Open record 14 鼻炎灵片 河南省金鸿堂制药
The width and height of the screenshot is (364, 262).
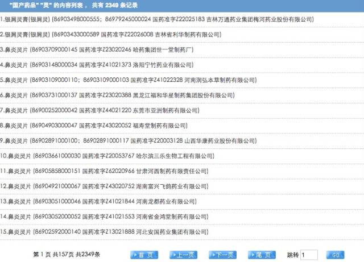(x=104, y=217)
